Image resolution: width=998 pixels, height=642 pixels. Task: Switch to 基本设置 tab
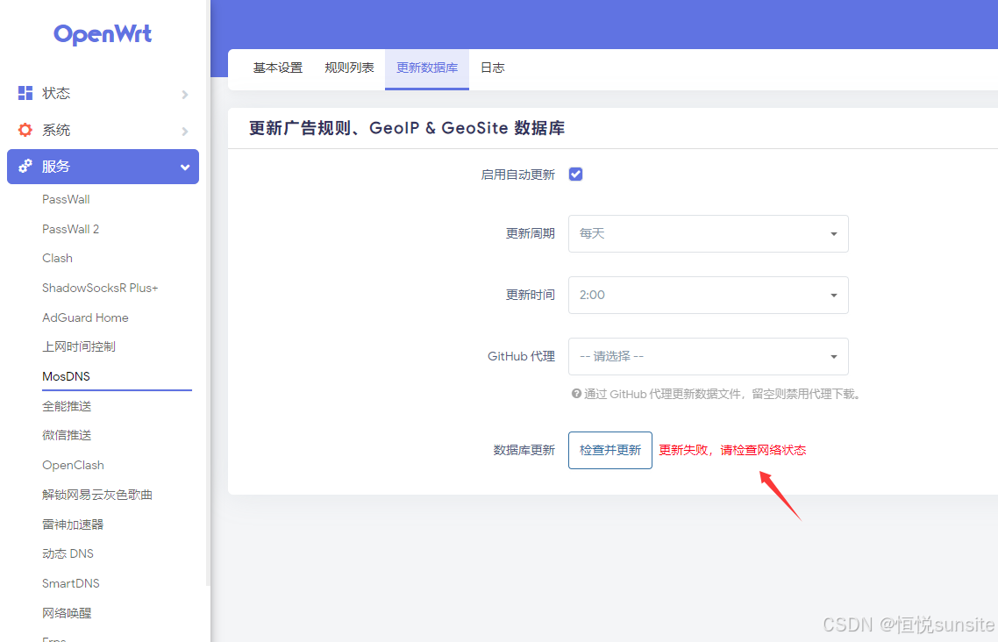(277, 68)
